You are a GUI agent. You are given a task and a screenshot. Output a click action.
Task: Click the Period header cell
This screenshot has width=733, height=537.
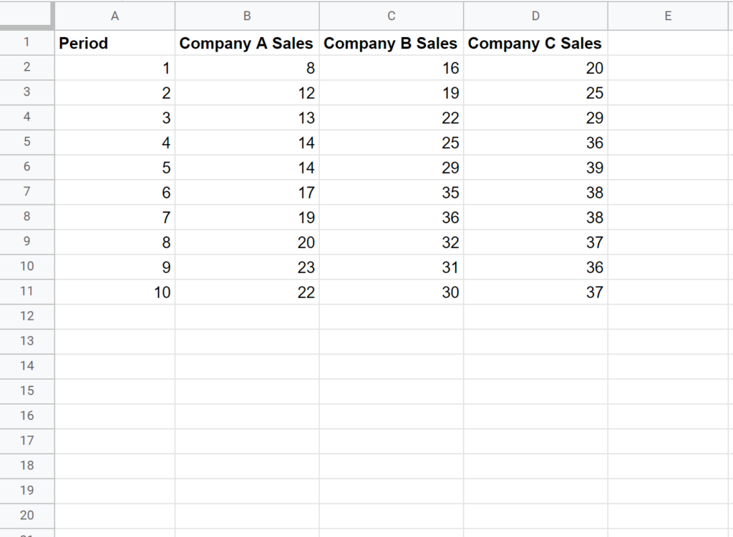coord(115,43)
